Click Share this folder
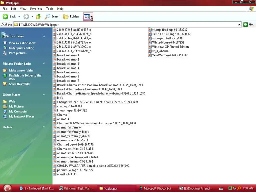Screen dimensions: 256x192 (x=19, y=84)
